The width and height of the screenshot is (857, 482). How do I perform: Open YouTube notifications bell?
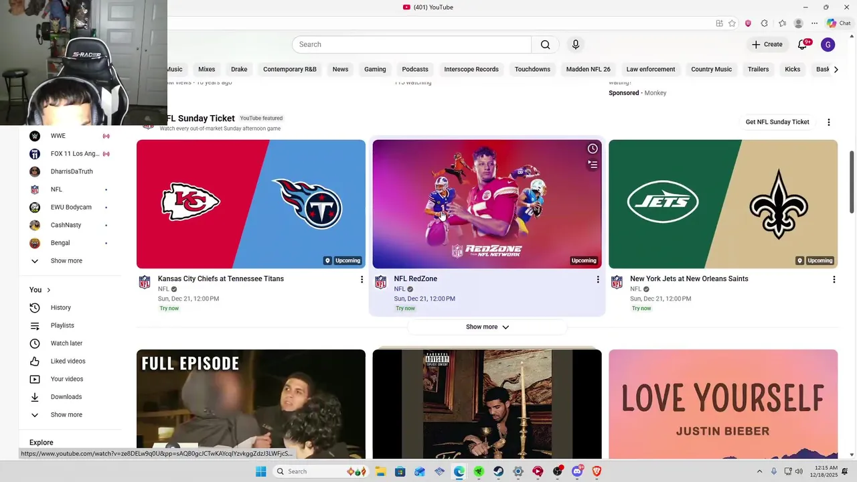803,44
